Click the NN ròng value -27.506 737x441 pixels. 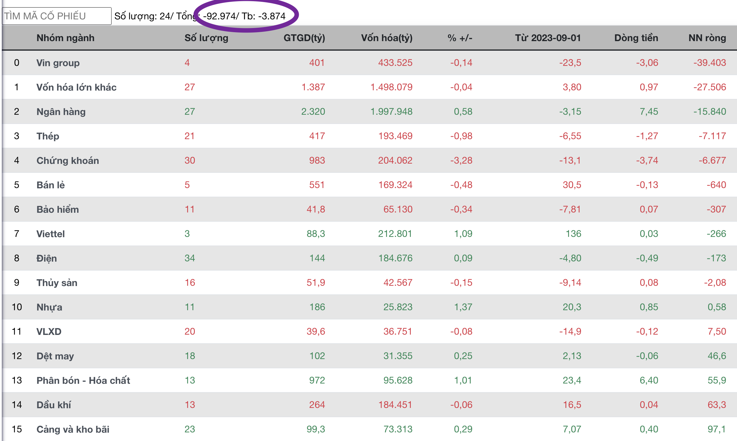[x=710, y=87]
